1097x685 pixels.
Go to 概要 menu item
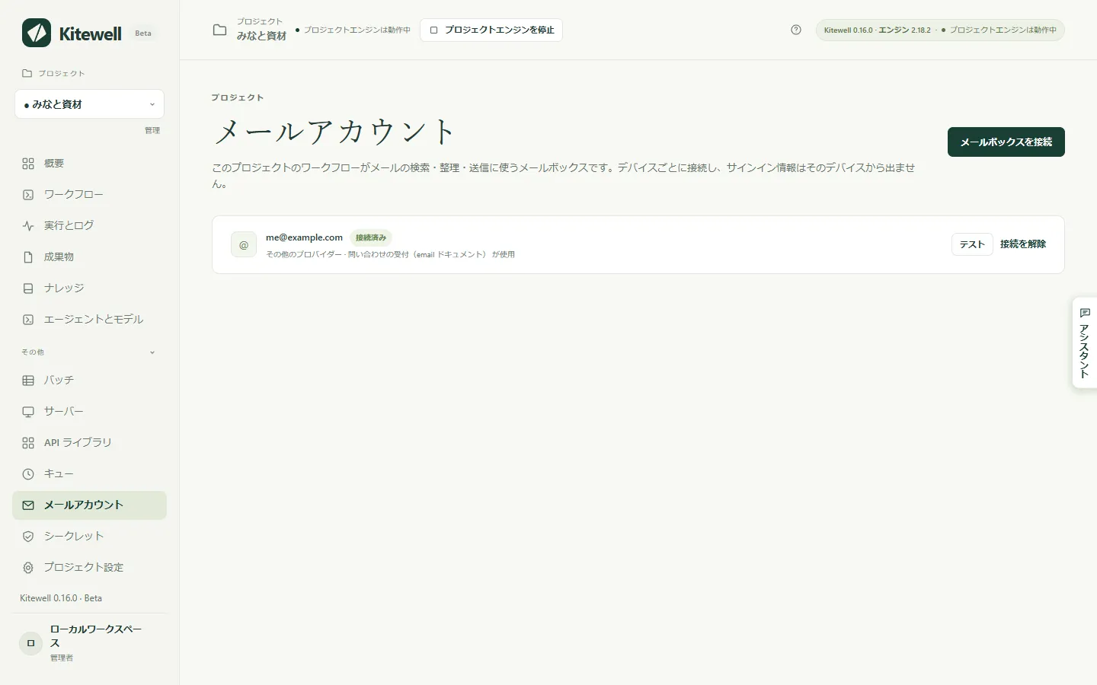[90, 164]
